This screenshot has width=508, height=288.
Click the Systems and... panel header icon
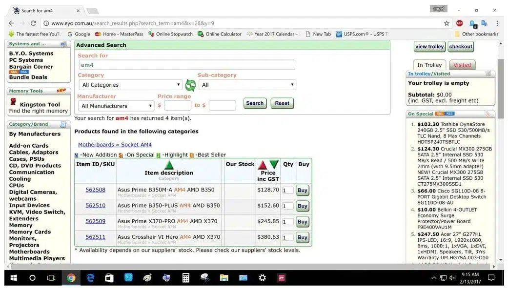coord(63,44)
